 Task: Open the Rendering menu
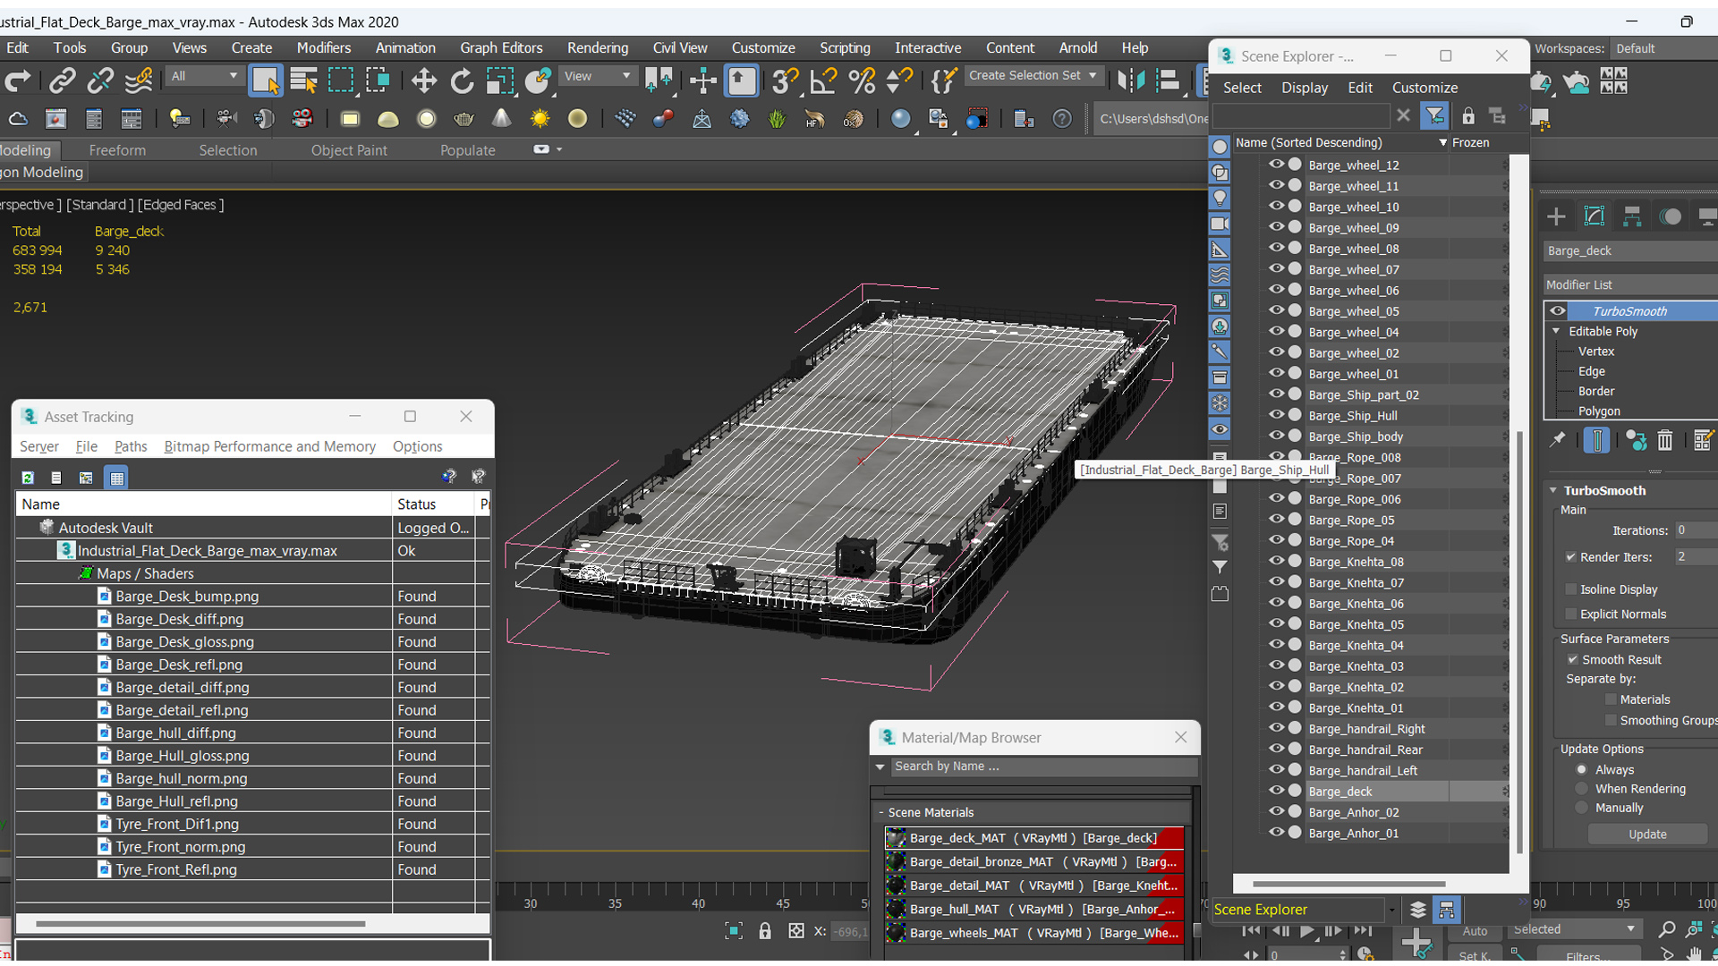598,48
